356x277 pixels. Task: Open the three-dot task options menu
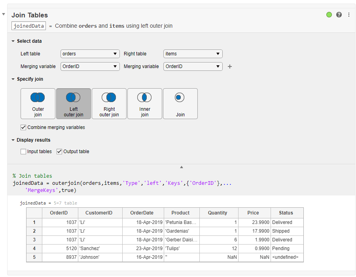[x=349, y=15]
